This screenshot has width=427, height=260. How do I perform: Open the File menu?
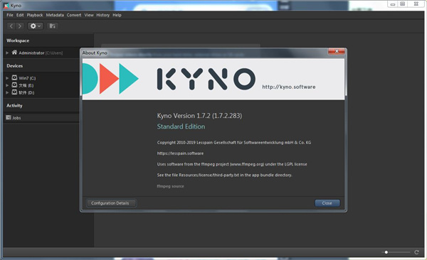click(10, 15)
